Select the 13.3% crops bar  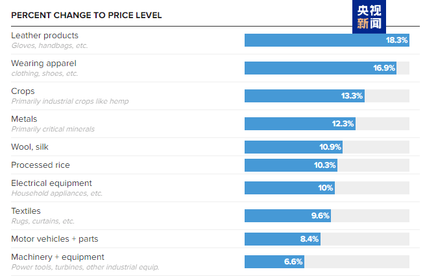tap(304, 96)
